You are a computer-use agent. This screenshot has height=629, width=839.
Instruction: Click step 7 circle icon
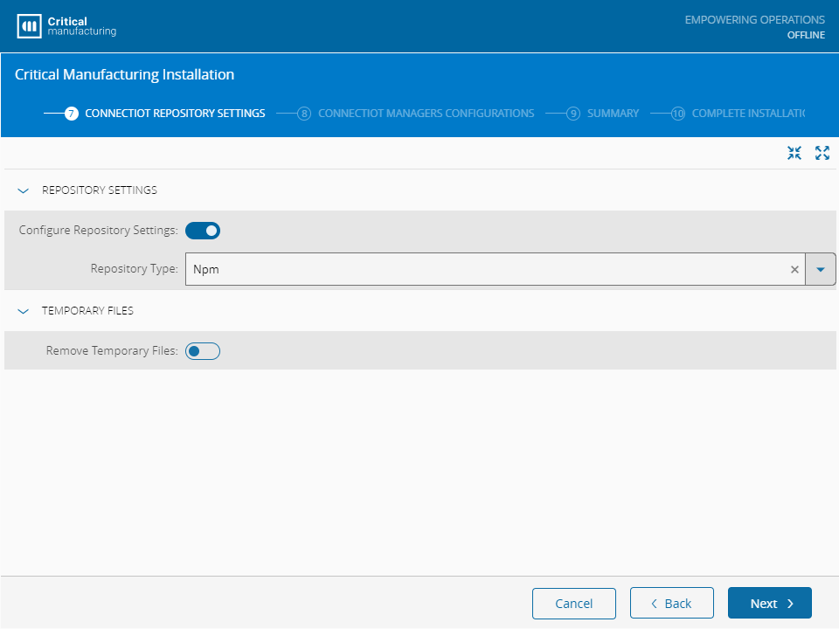(x=72, y=114)
